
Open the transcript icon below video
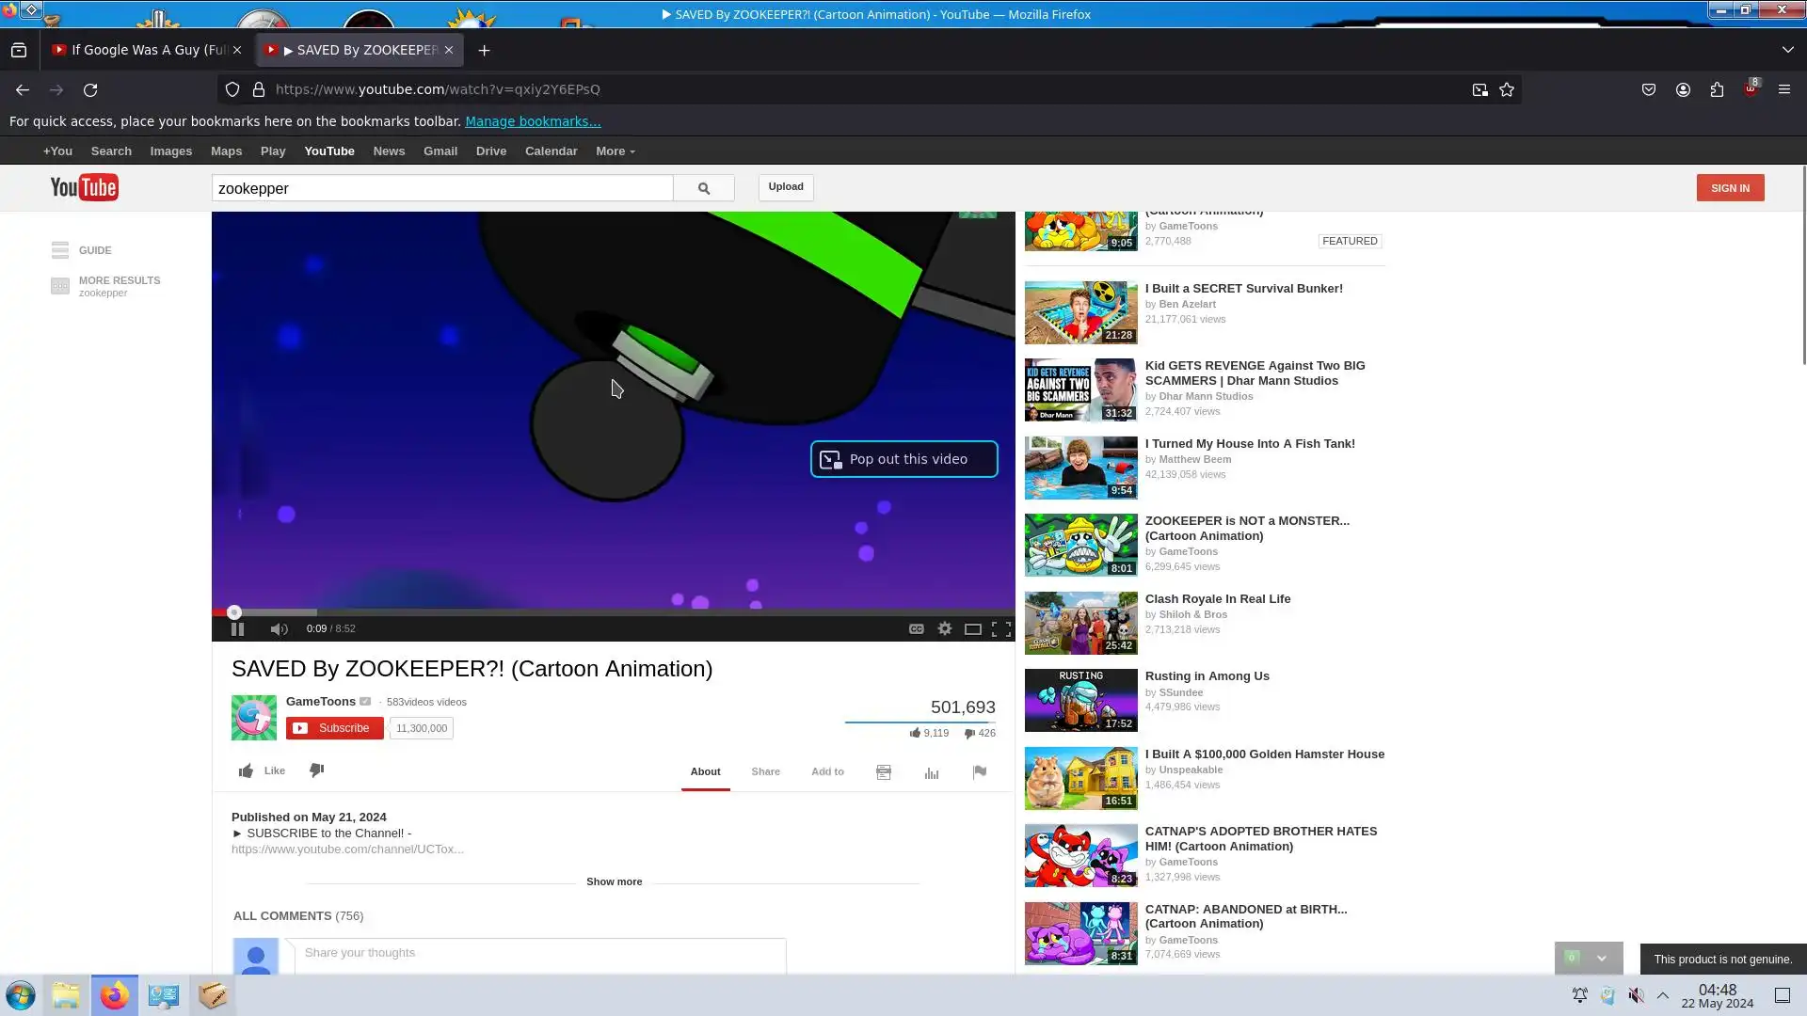883,772
